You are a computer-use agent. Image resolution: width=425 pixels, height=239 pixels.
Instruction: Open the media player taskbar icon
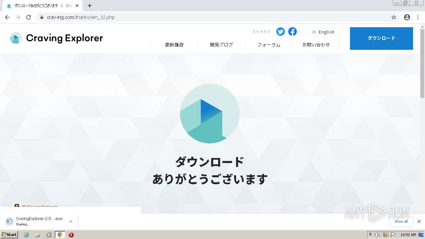pos(49,235)
